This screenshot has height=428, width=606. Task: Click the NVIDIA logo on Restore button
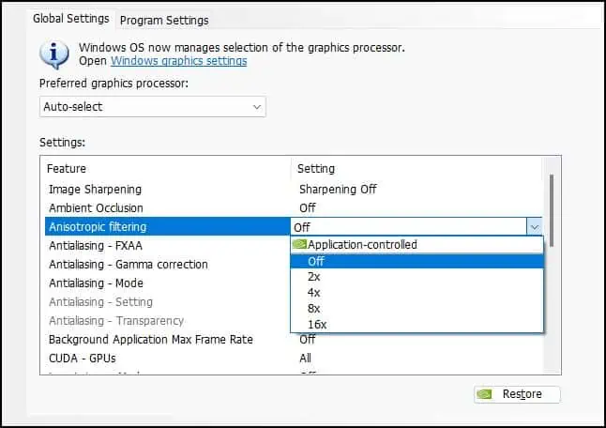point(488,394)
